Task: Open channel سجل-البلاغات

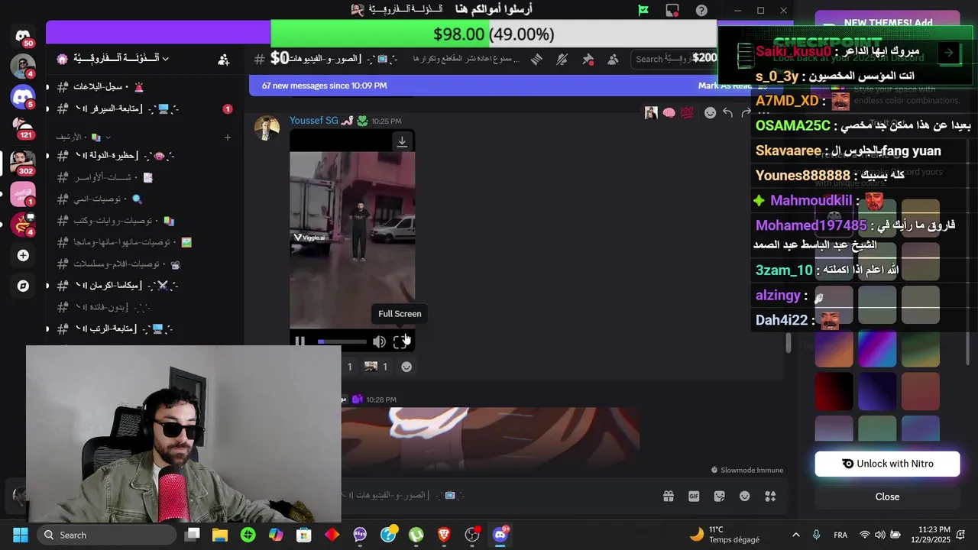Action: pyautogui.click(x=144, y=87)
